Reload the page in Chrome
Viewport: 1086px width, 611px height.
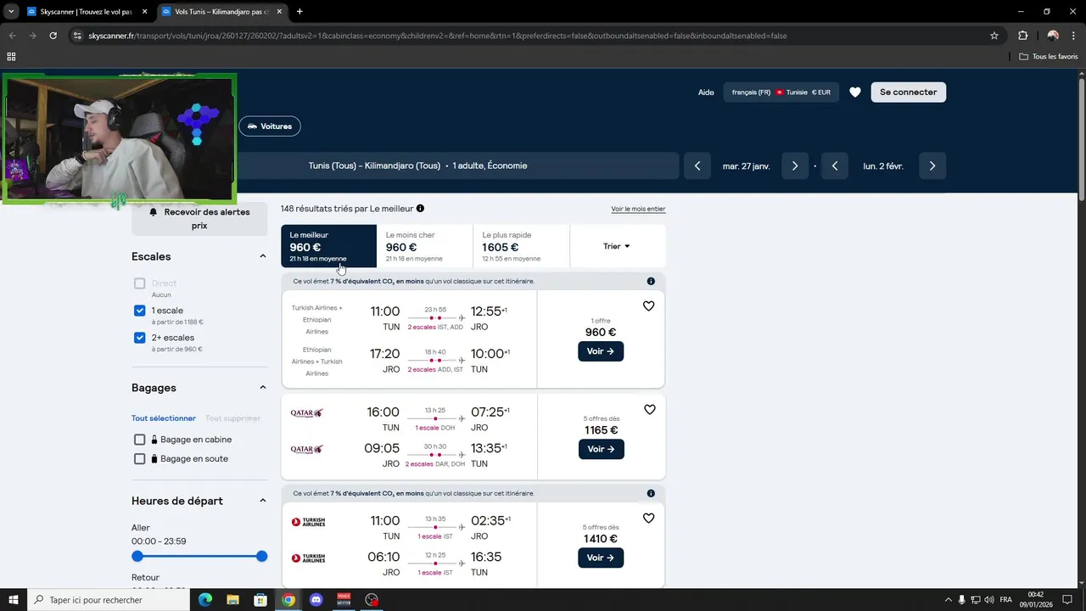(x=53, y=36)
